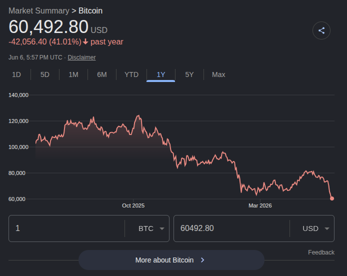Click the past year label
This screenshot has height=276, width=347.
[107, 42]
